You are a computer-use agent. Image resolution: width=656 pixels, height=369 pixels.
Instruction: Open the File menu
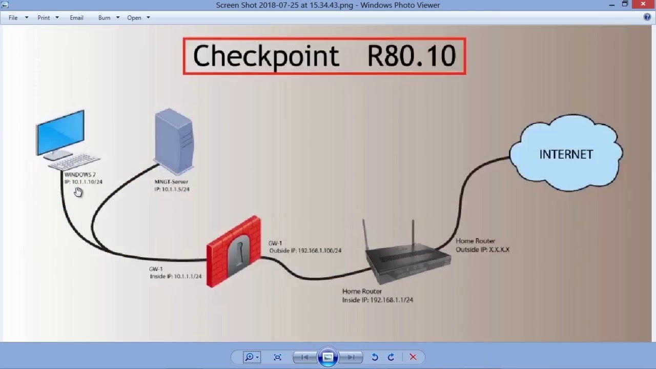click(13, 17)
